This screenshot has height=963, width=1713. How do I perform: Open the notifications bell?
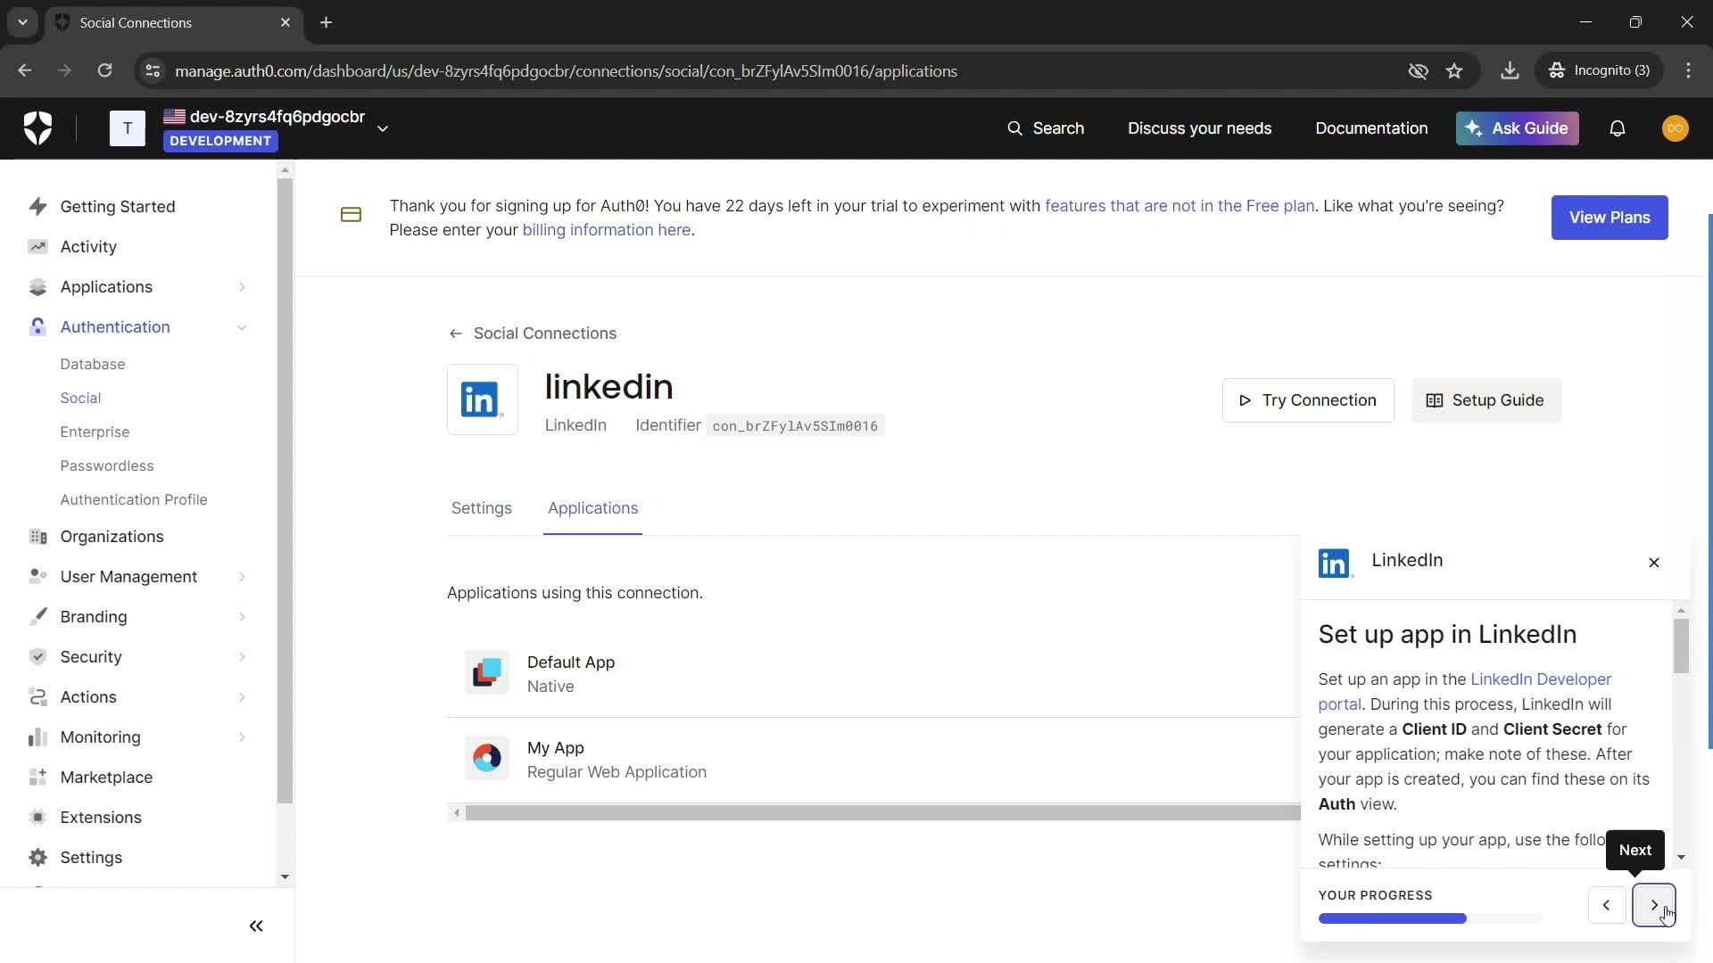pyautogui.click(x=1617, y=128)
